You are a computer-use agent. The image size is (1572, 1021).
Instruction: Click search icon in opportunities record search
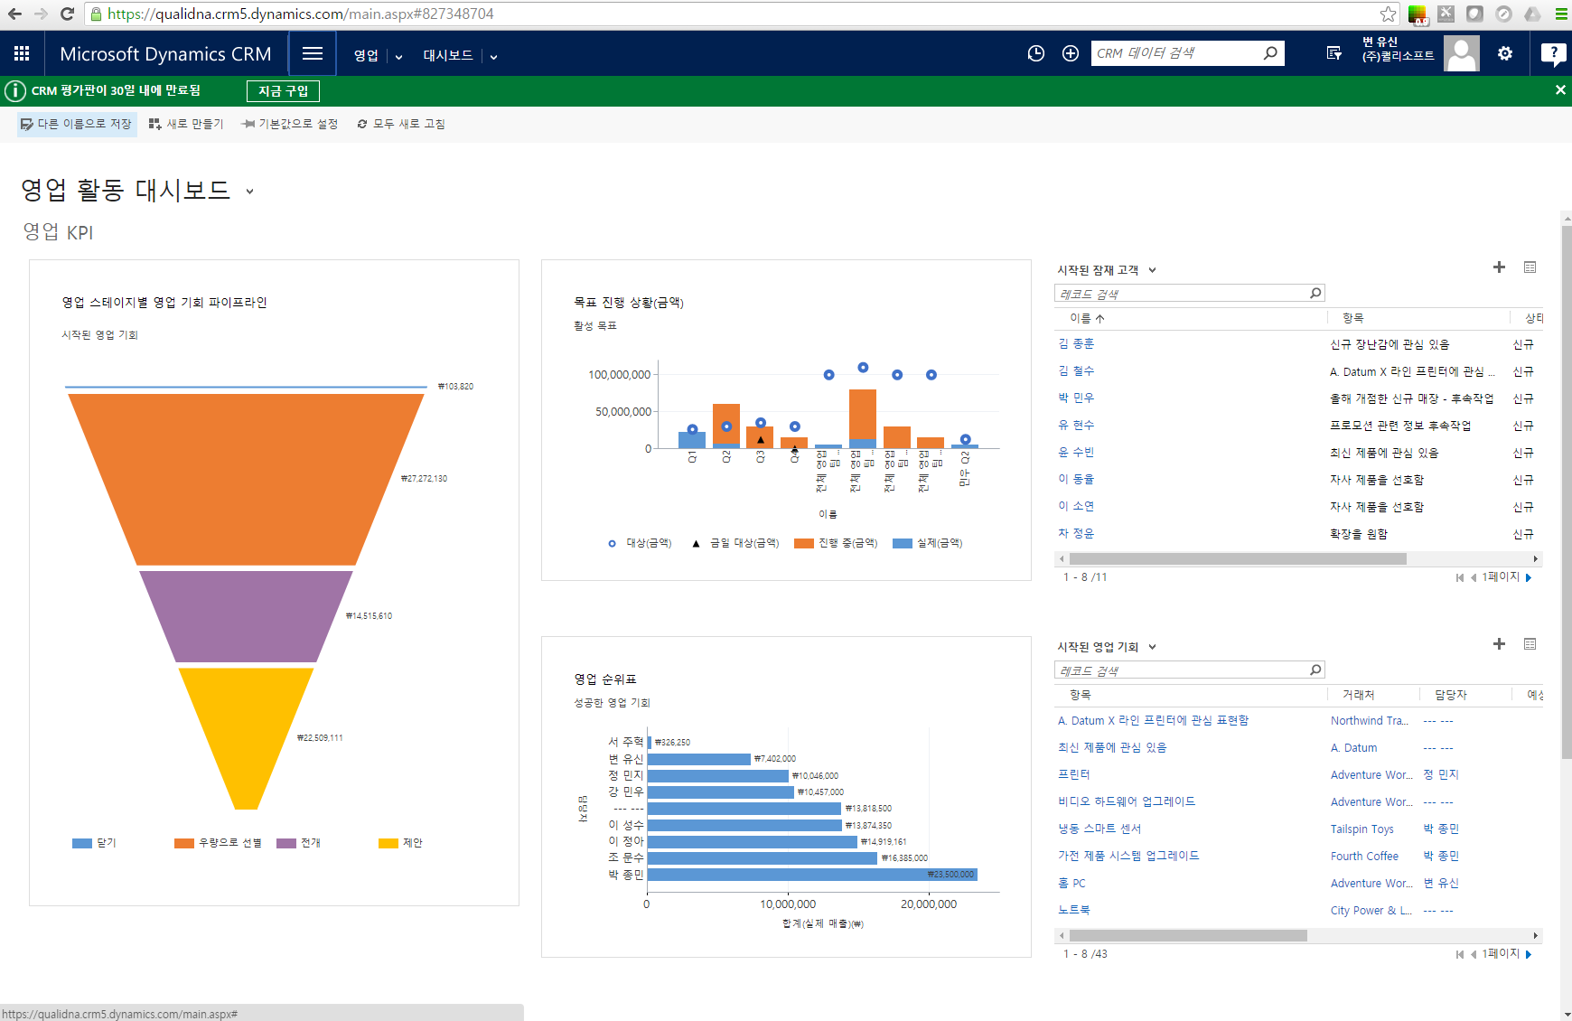pos(1315,670)
